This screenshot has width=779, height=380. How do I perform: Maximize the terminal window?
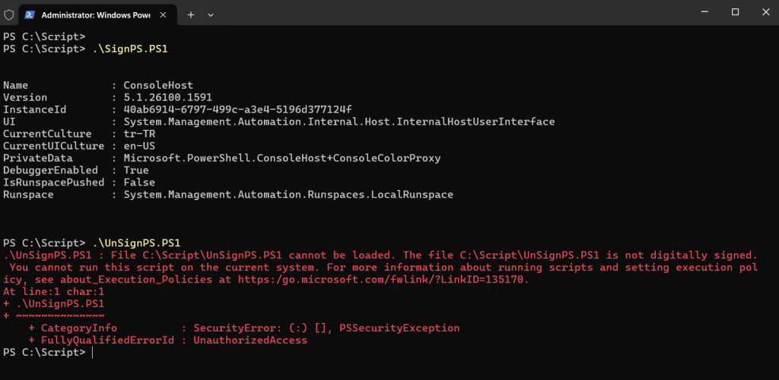tap(735, 12)
